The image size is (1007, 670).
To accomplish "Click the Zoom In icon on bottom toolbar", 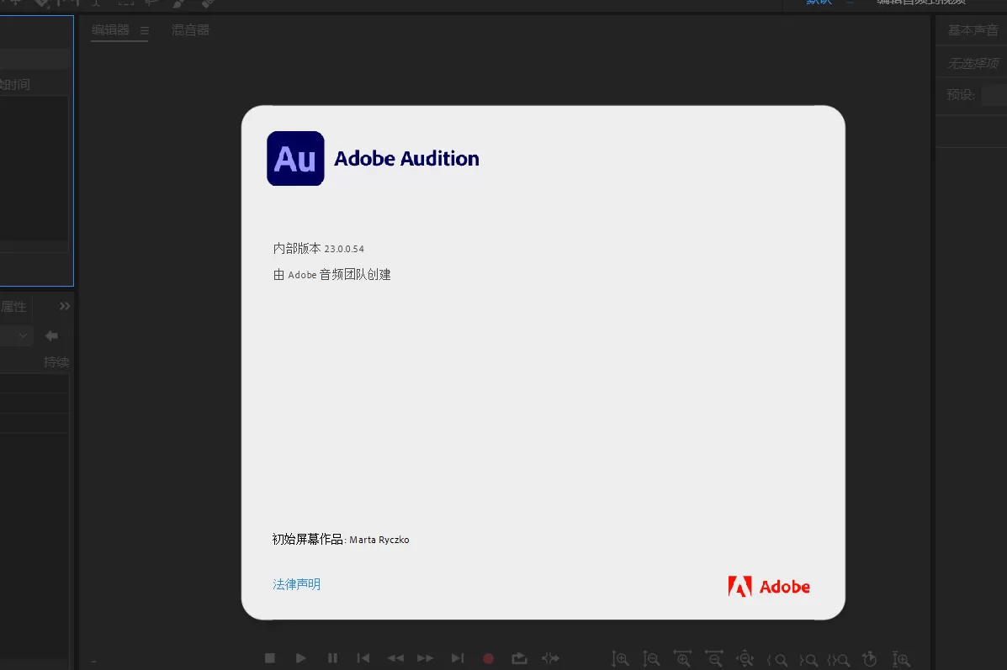I will click(620, 659).
